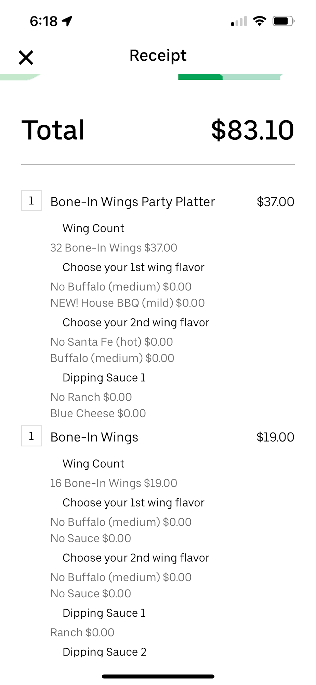
Task: Select the Bone-In Wings Party Platter item
Action: coord(133,202)
